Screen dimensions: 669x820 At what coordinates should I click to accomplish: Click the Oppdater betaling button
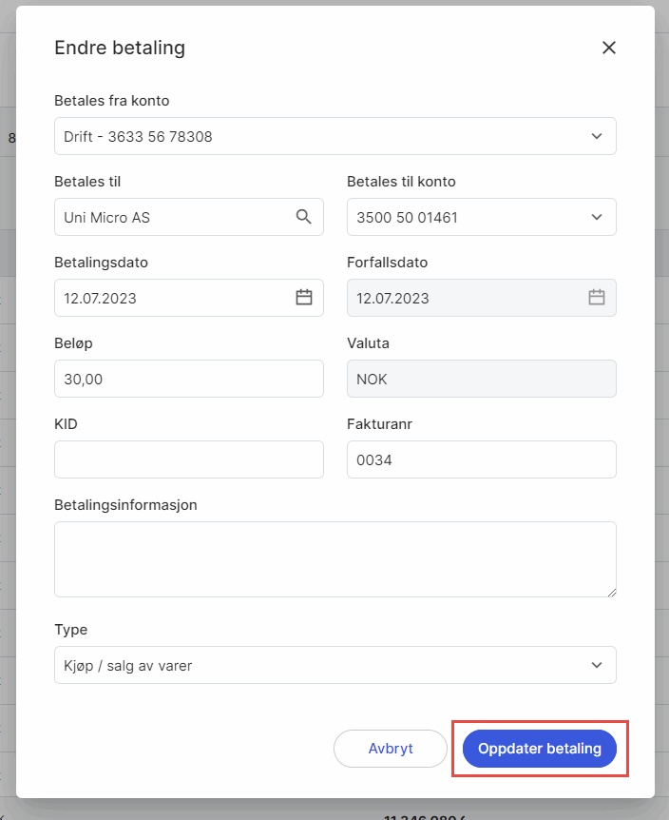tap(539, 749)
